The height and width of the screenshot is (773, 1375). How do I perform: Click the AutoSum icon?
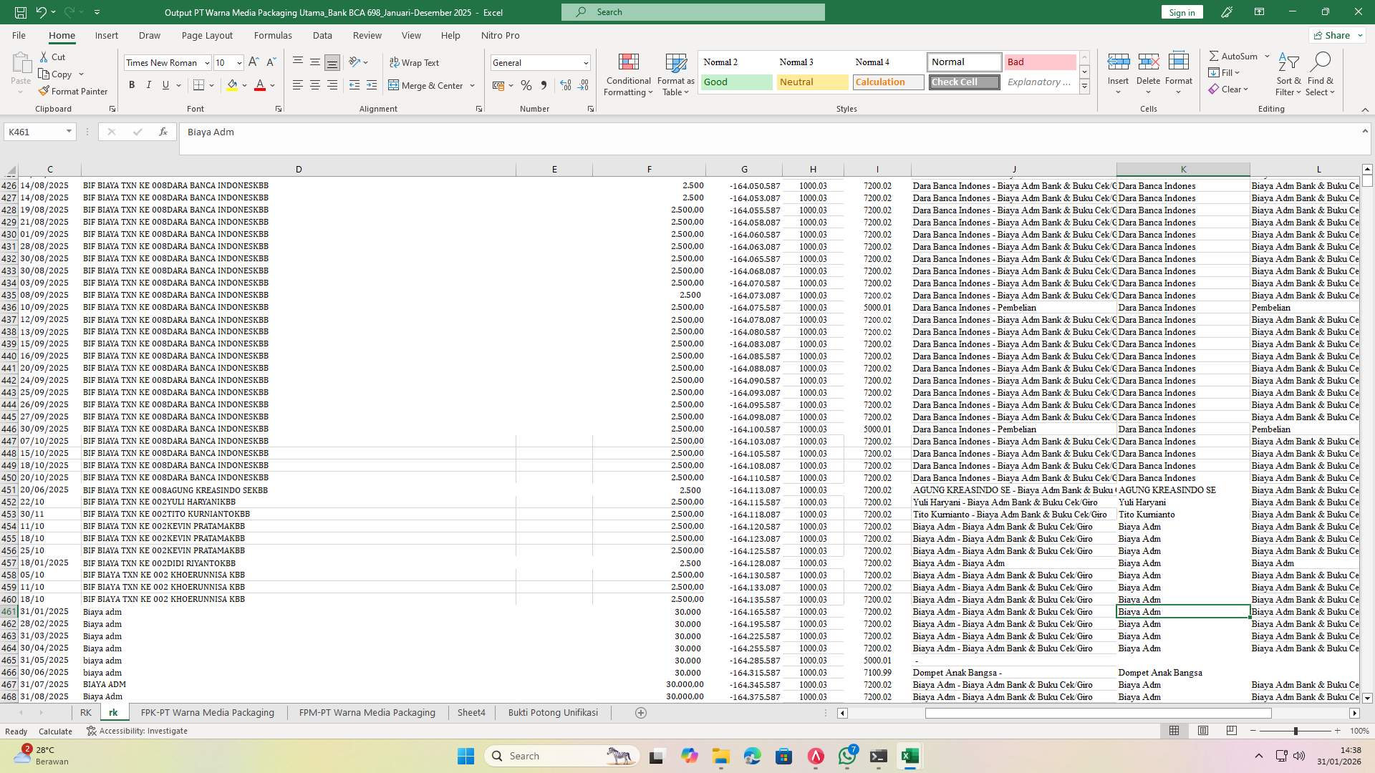(1234, 55)
